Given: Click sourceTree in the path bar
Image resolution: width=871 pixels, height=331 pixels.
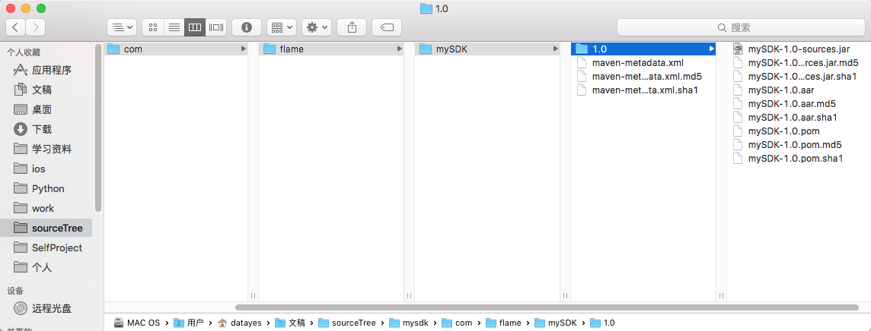Looking at the screenshot, I should [x=348, y=323].
